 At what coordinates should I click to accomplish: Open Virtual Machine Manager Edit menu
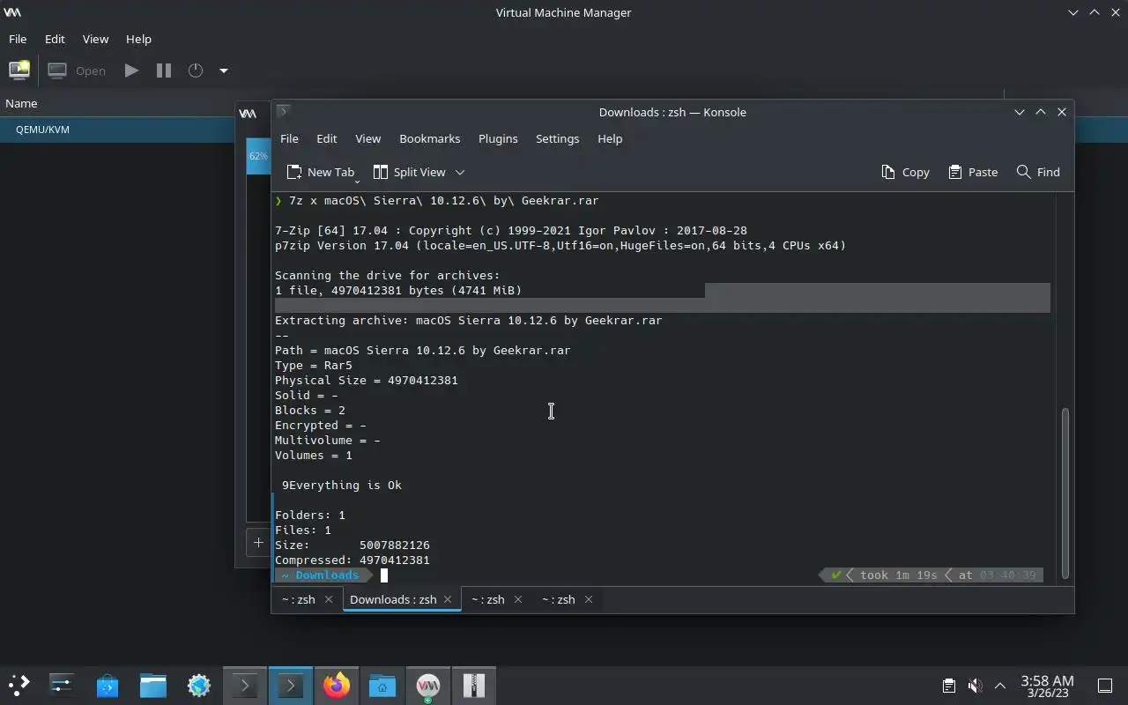click(x=55, y=39)
